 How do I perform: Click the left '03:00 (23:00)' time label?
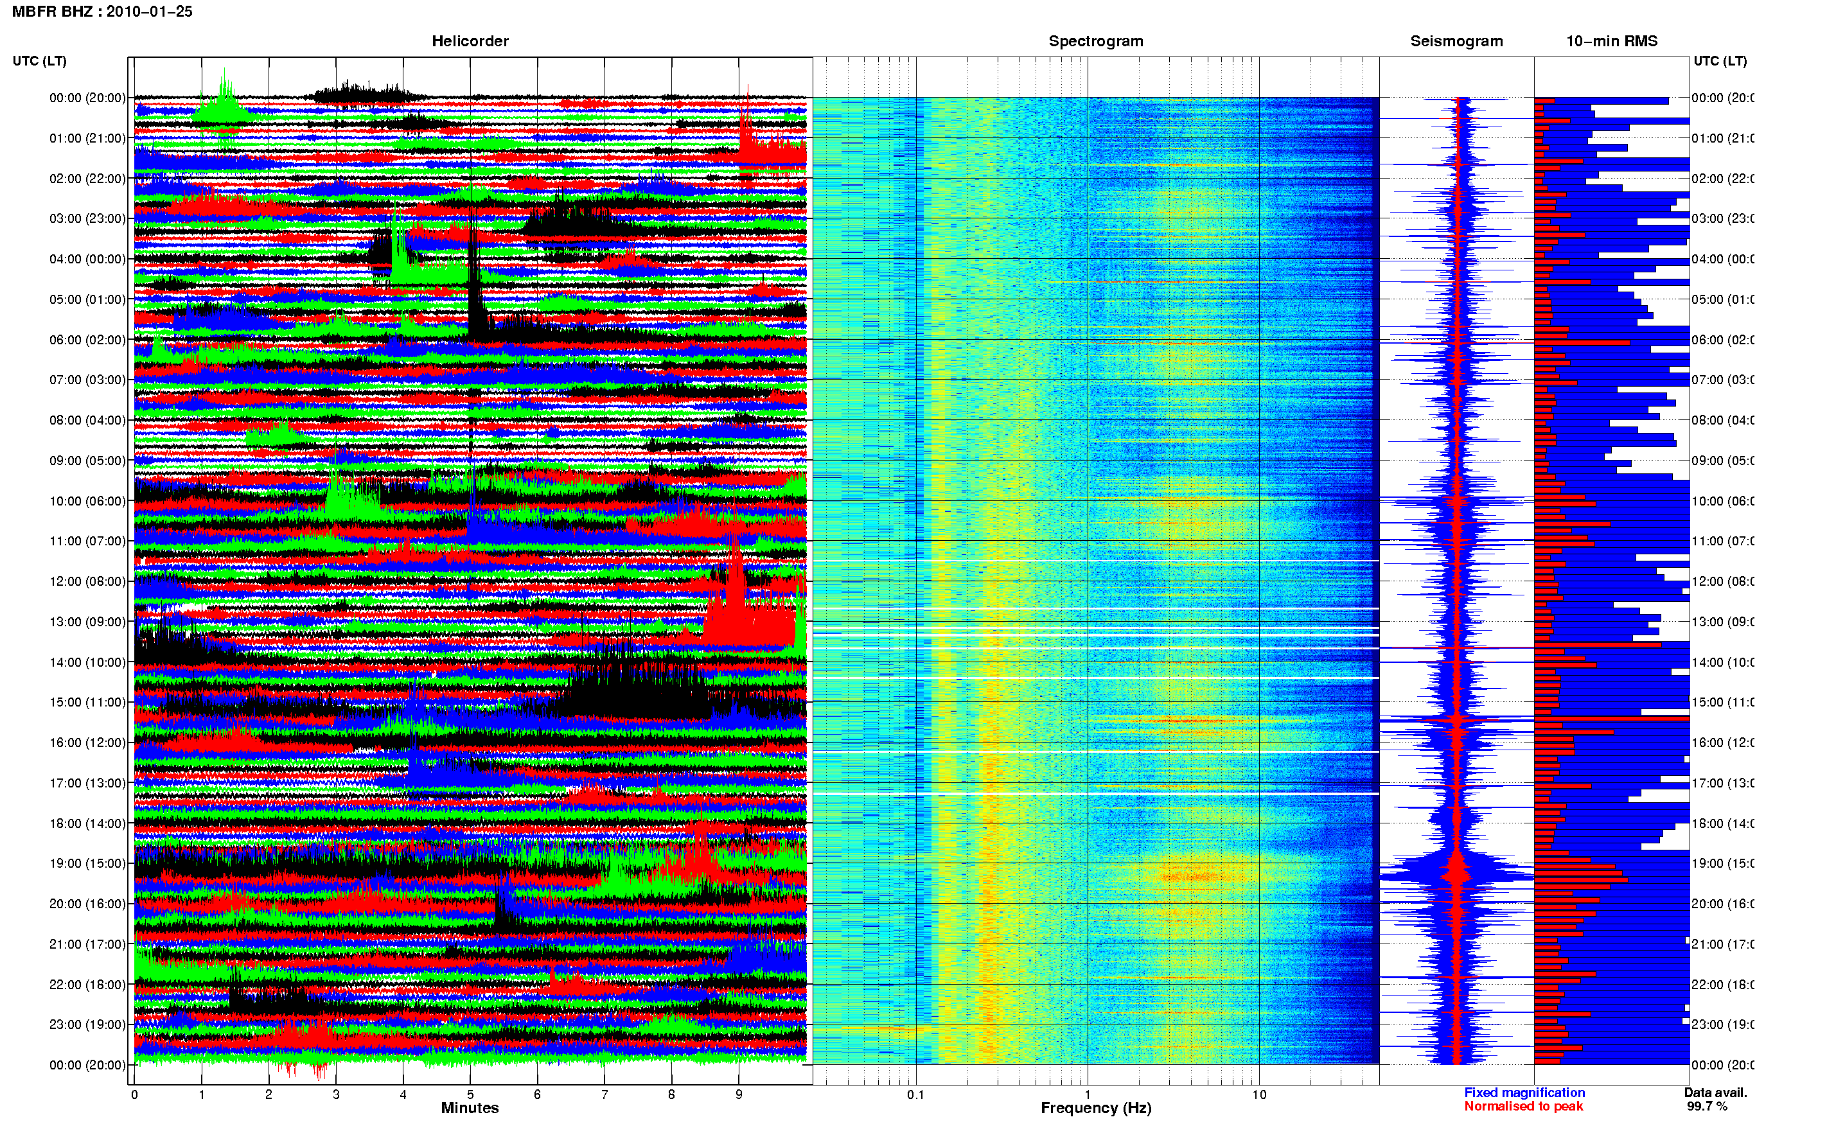click(x=87, y=218)
